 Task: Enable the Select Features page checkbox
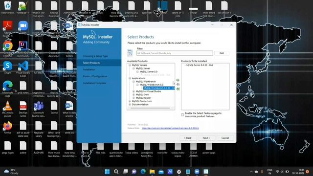(x=182, y=115)
